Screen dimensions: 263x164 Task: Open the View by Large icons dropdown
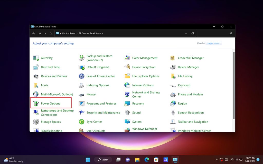(214, 43)
